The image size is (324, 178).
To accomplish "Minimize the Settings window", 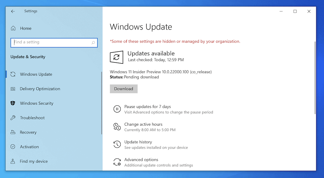I will [x=281, y=11].
